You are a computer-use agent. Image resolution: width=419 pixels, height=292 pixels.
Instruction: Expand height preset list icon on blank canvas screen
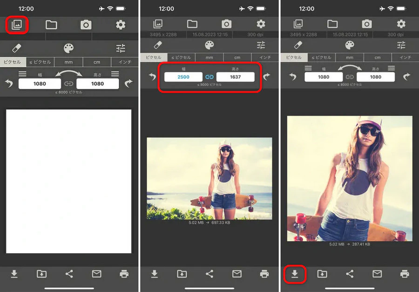coord(115,74)
